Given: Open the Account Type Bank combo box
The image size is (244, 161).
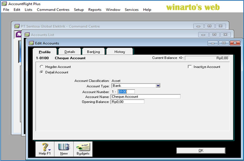Looking at the screenshot, I should coord(136,86).
